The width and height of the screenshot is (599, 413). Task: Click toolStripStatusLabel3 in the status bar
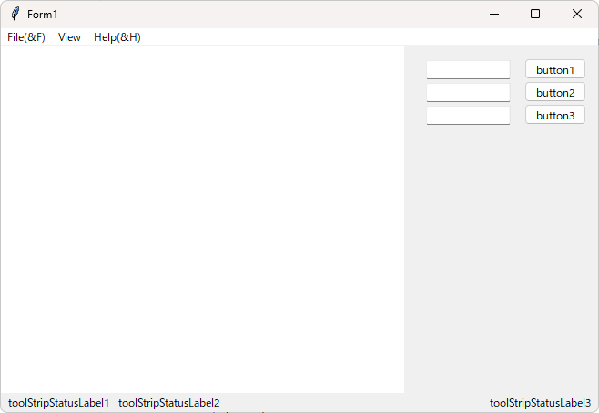click(x=540, y=403)
